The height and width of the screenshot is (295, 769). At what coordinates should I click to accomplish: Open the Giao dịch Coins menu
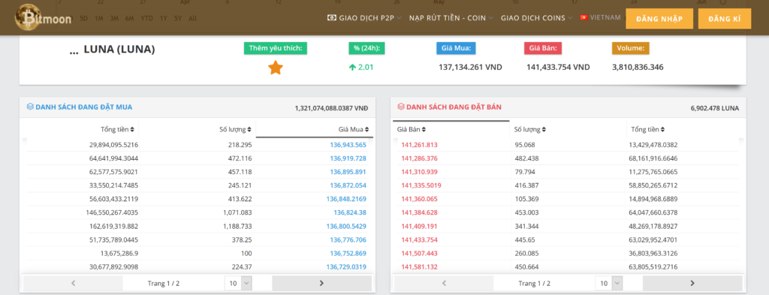tap(536, 18)
